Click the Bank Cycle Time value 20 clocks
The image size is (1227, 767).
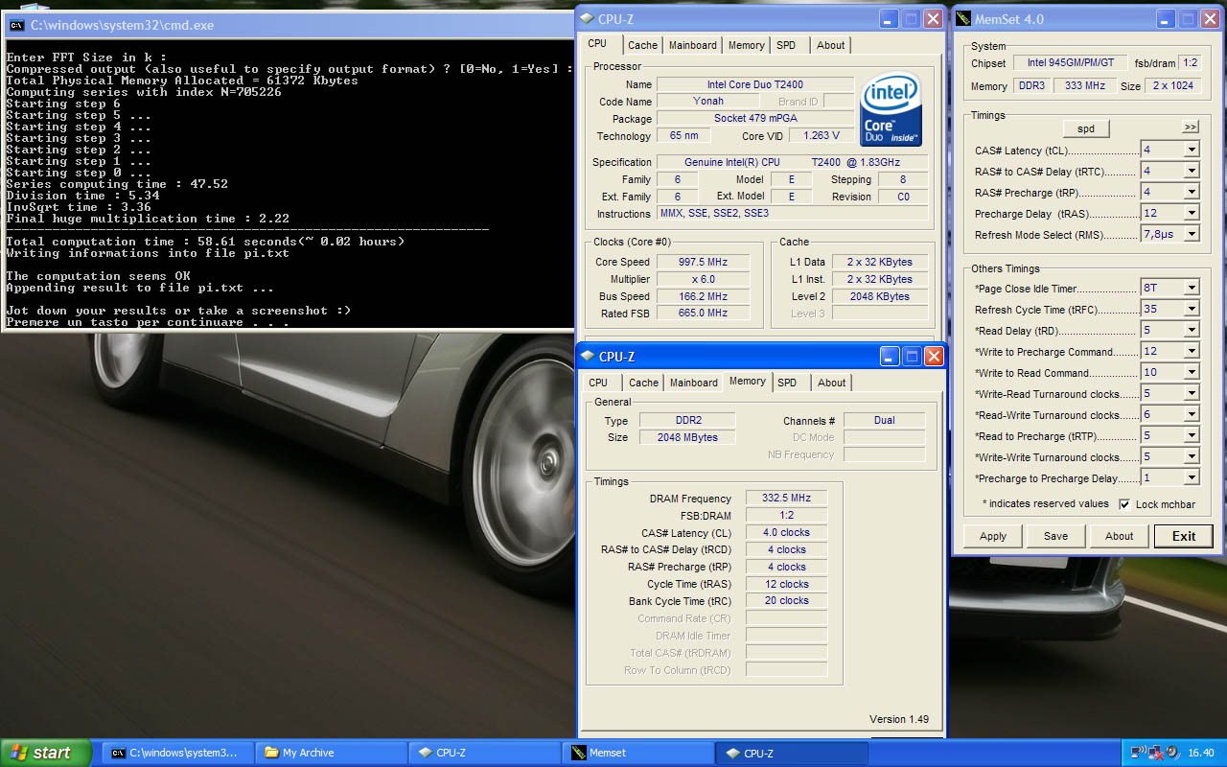coord(786,601)
